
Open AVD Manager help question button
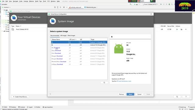click(186, 97)
